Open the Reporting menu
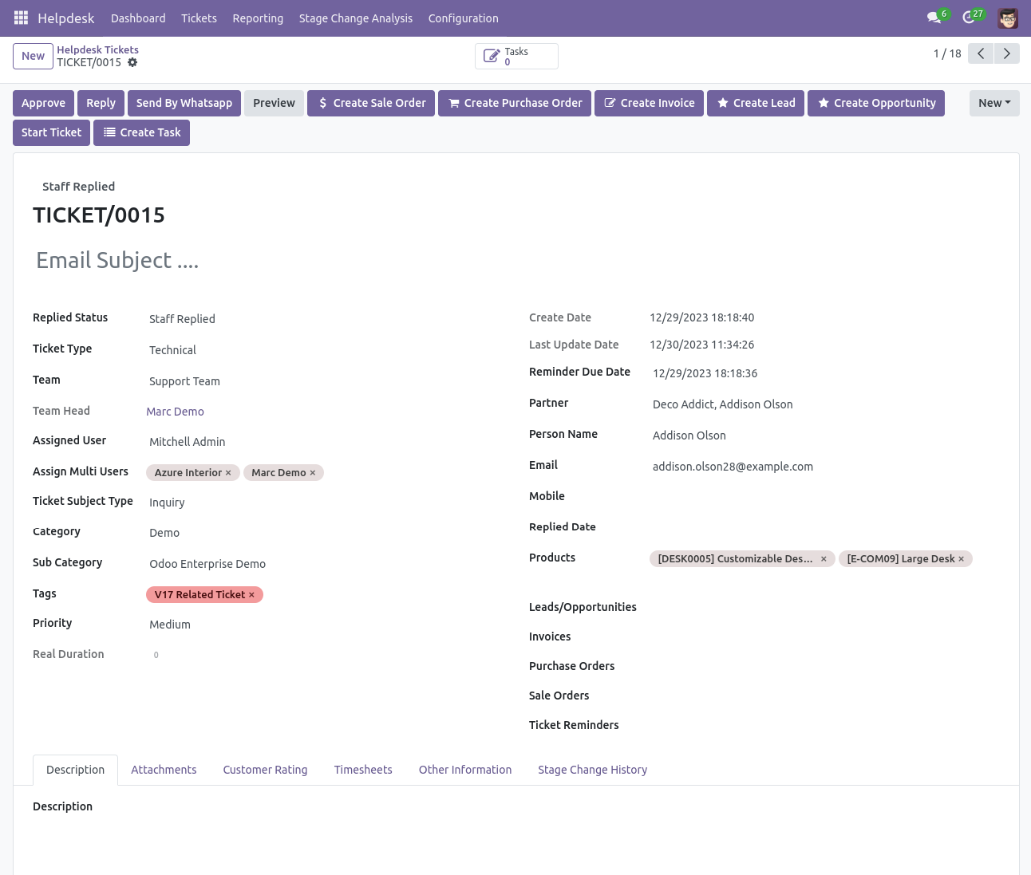This screenshot has height=875, width=1031. pyautogui.click(x=258, y=18)
